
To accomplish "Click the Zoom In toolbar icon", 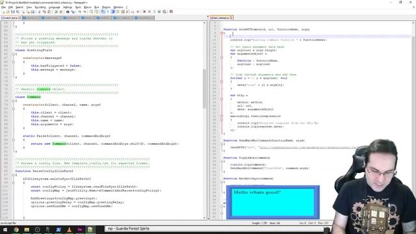I will click(79, 12).
